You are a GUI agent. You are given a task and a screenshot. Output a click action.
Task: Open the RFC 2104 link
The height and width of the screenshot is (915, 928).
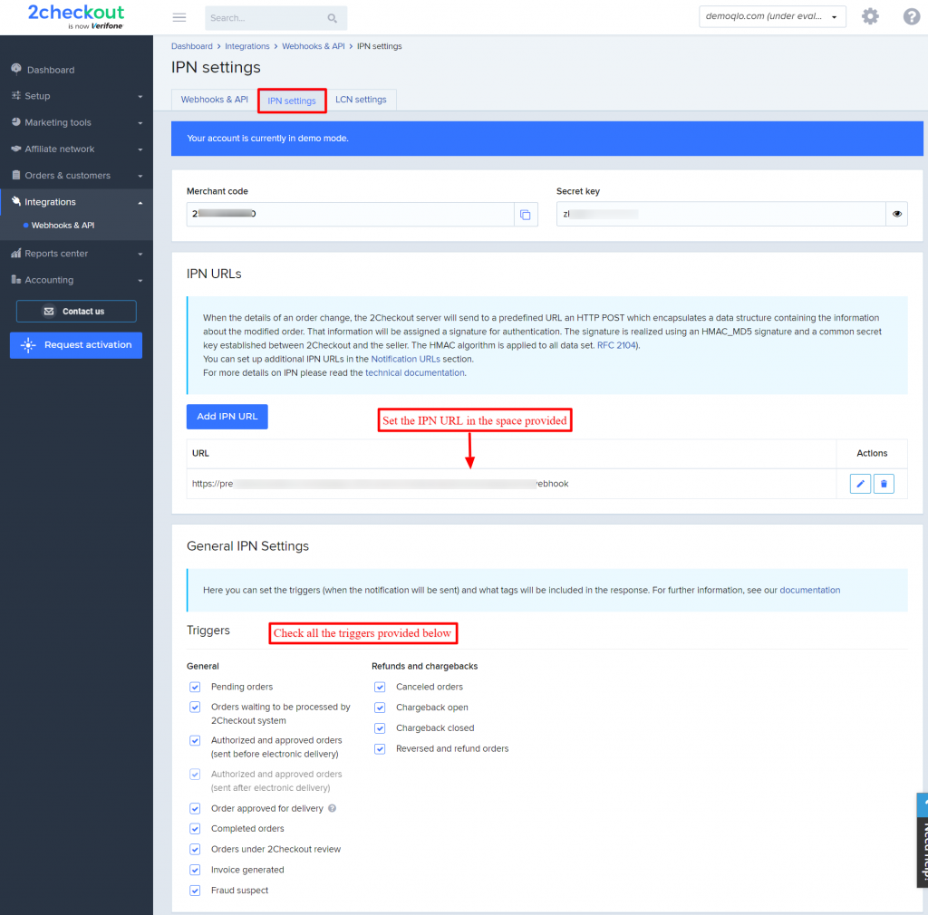[x=616, y=345]
